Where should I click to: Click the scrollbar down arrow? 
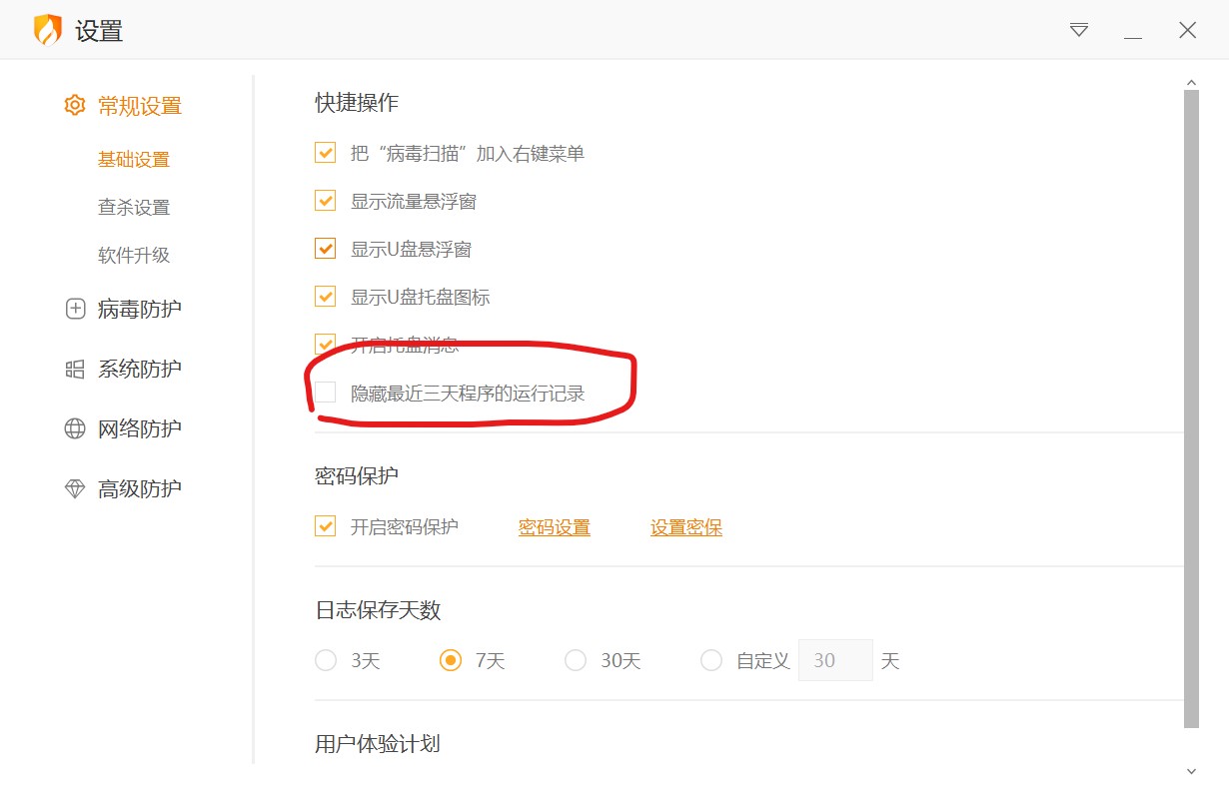click(1190, 771)
